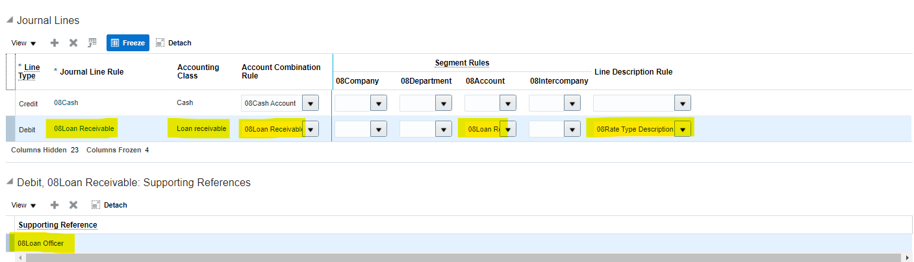The width and height of the screenshot is (914, 262).
Task: Click the export table icon beside Freeze
Action: pos(92,43)
